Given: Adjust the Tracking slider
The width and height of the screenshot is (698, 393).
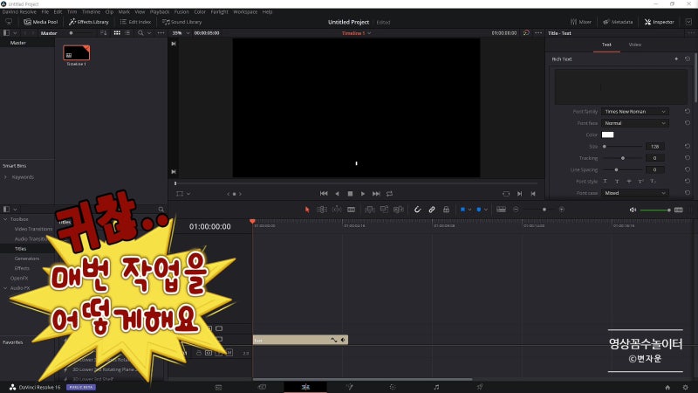Looking at the screenshot, I should coord(622,158).
